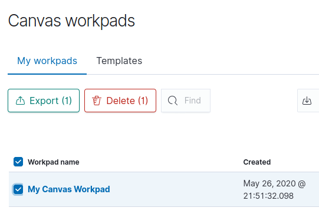Viewport: 319px width, 214px height.
Task: Uncheck the My Canvas Workpad row checkbox
Action: tap(18, 189)
